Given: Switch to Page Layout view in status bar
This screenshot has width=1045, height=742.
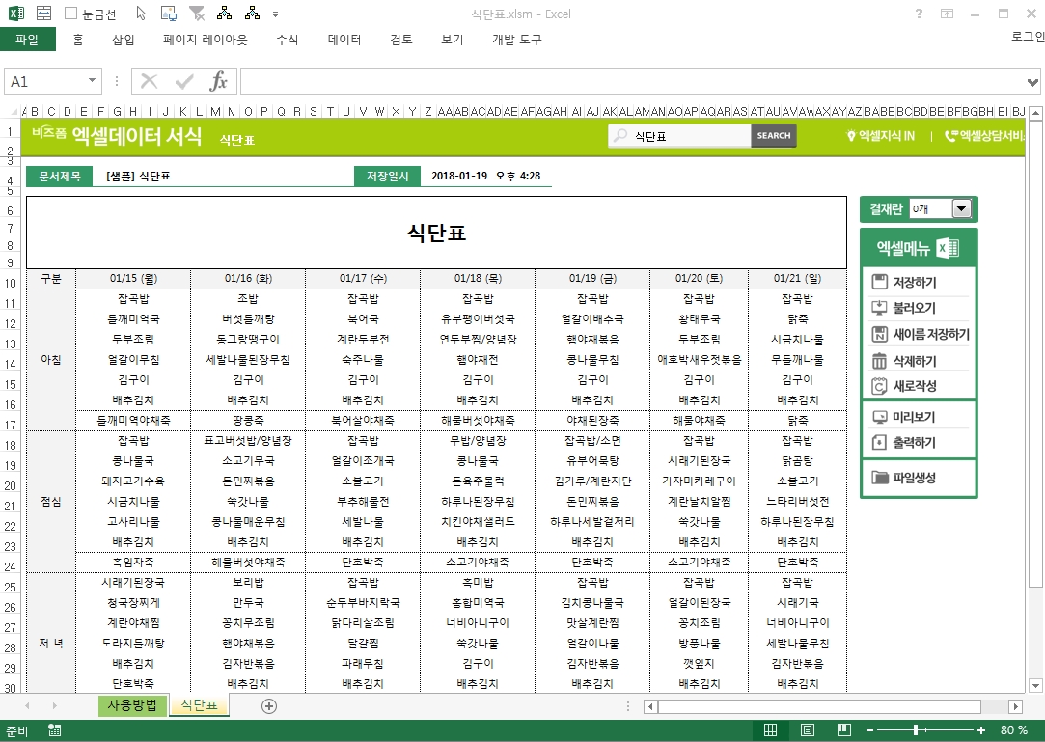Looking at the screenshot, I should (x=807, y=730).
